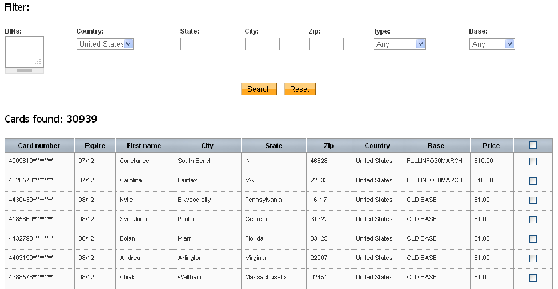Open the Country dropdown showing United States

(105, 44)
